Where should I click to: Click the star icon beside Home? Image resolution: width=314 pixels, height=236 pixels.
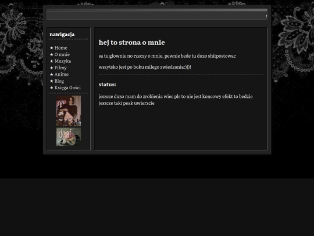point(52,48)
